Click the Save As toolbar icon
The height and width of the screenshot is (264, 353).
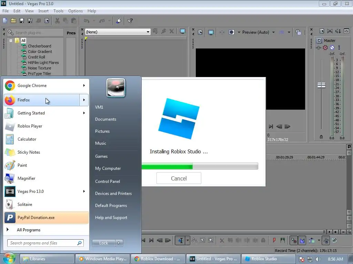click(x=30, y=21)
